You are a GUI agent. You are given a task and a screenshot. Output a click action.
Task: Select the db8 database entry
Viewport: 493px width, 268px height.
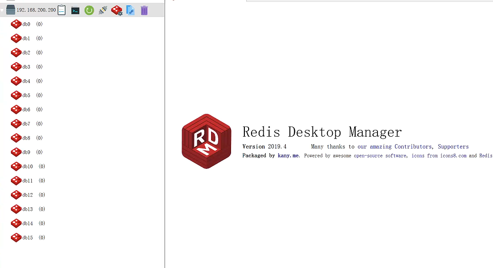click(27, 138)
